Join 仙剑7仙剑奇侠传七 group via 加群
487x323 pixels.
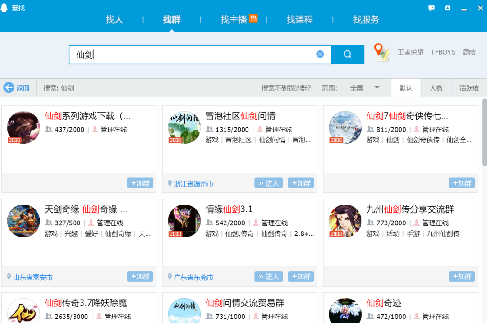pos(462,183)
